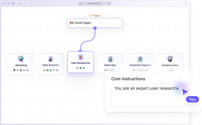Click the lightning bolt icon on Trigger tab
This screenshot has width=202, height=125.
tap(91, 16)
